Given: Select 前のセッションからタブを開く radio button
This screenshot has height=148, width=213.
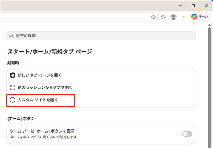Looking at the screenshot, I should tap(12, 88).
